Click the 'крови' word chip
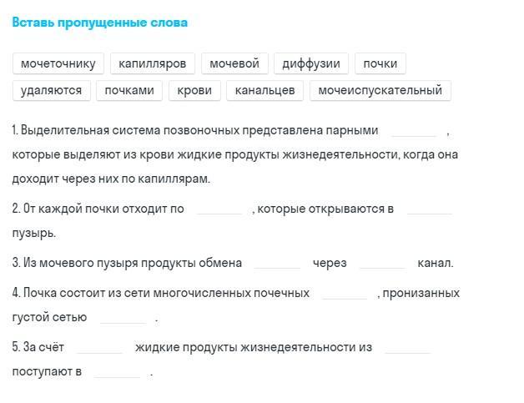This screenshot has height=403, width=524. (194, 90)
